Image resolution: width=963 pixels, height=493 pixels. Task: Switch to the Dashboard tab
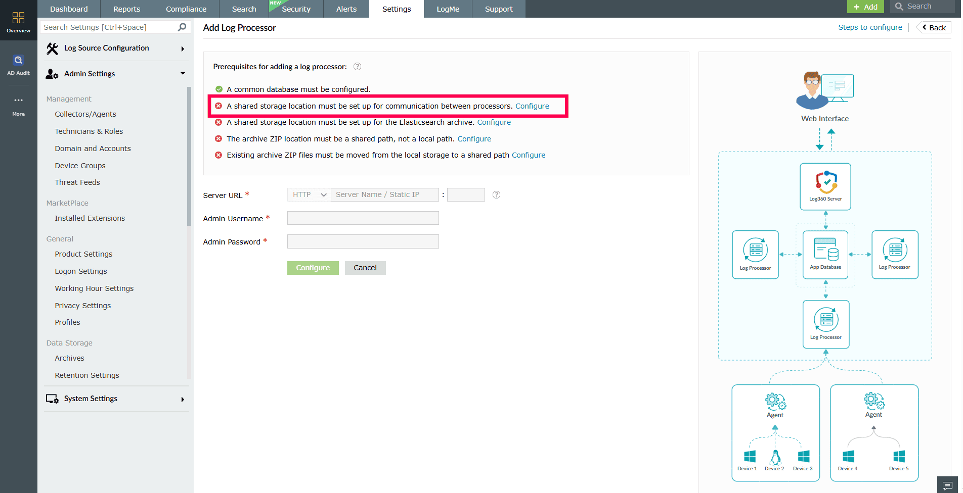pyautogui.click(x=69, y=9)
